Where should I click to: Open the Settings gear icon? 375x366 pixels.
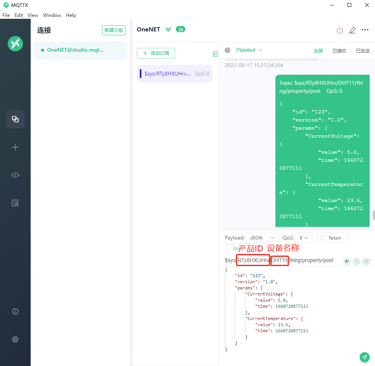[15, 339]
